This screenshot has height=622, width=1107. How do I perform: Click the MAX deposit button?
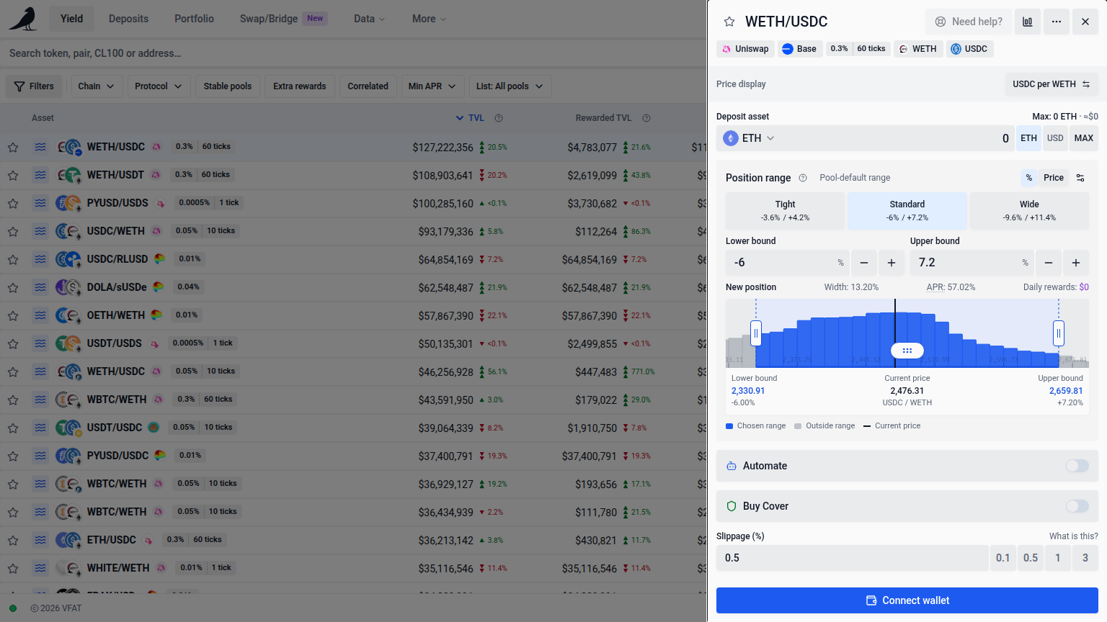(x=1084, y=138)
